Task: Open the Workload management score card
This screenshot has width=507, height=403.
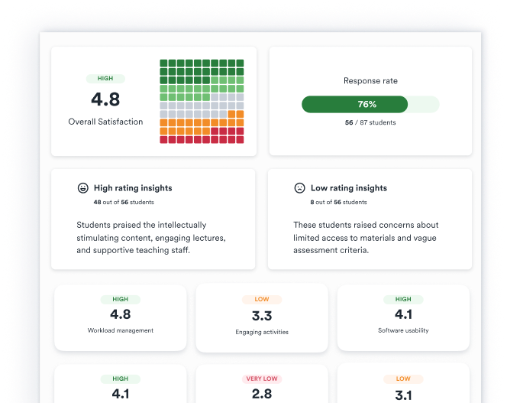Action: [121, 318]
